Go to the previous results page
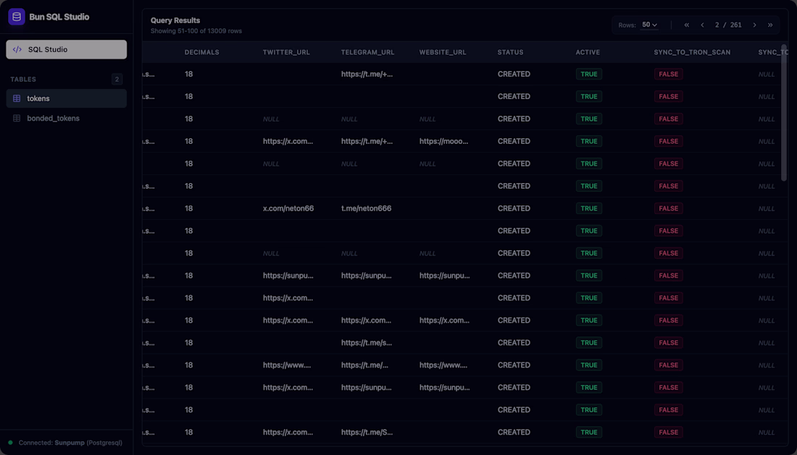797x455 pixels. click(x=702, y=25)
